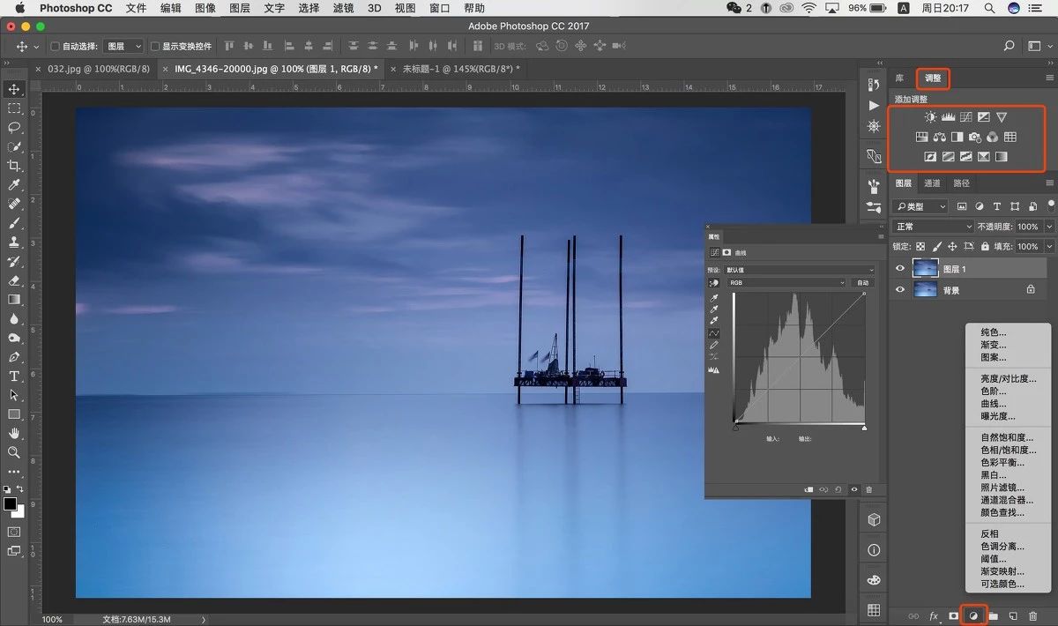
Task: Click the Brightness/Contrast adjustment sun icon
Action: (x=930, y=116)
